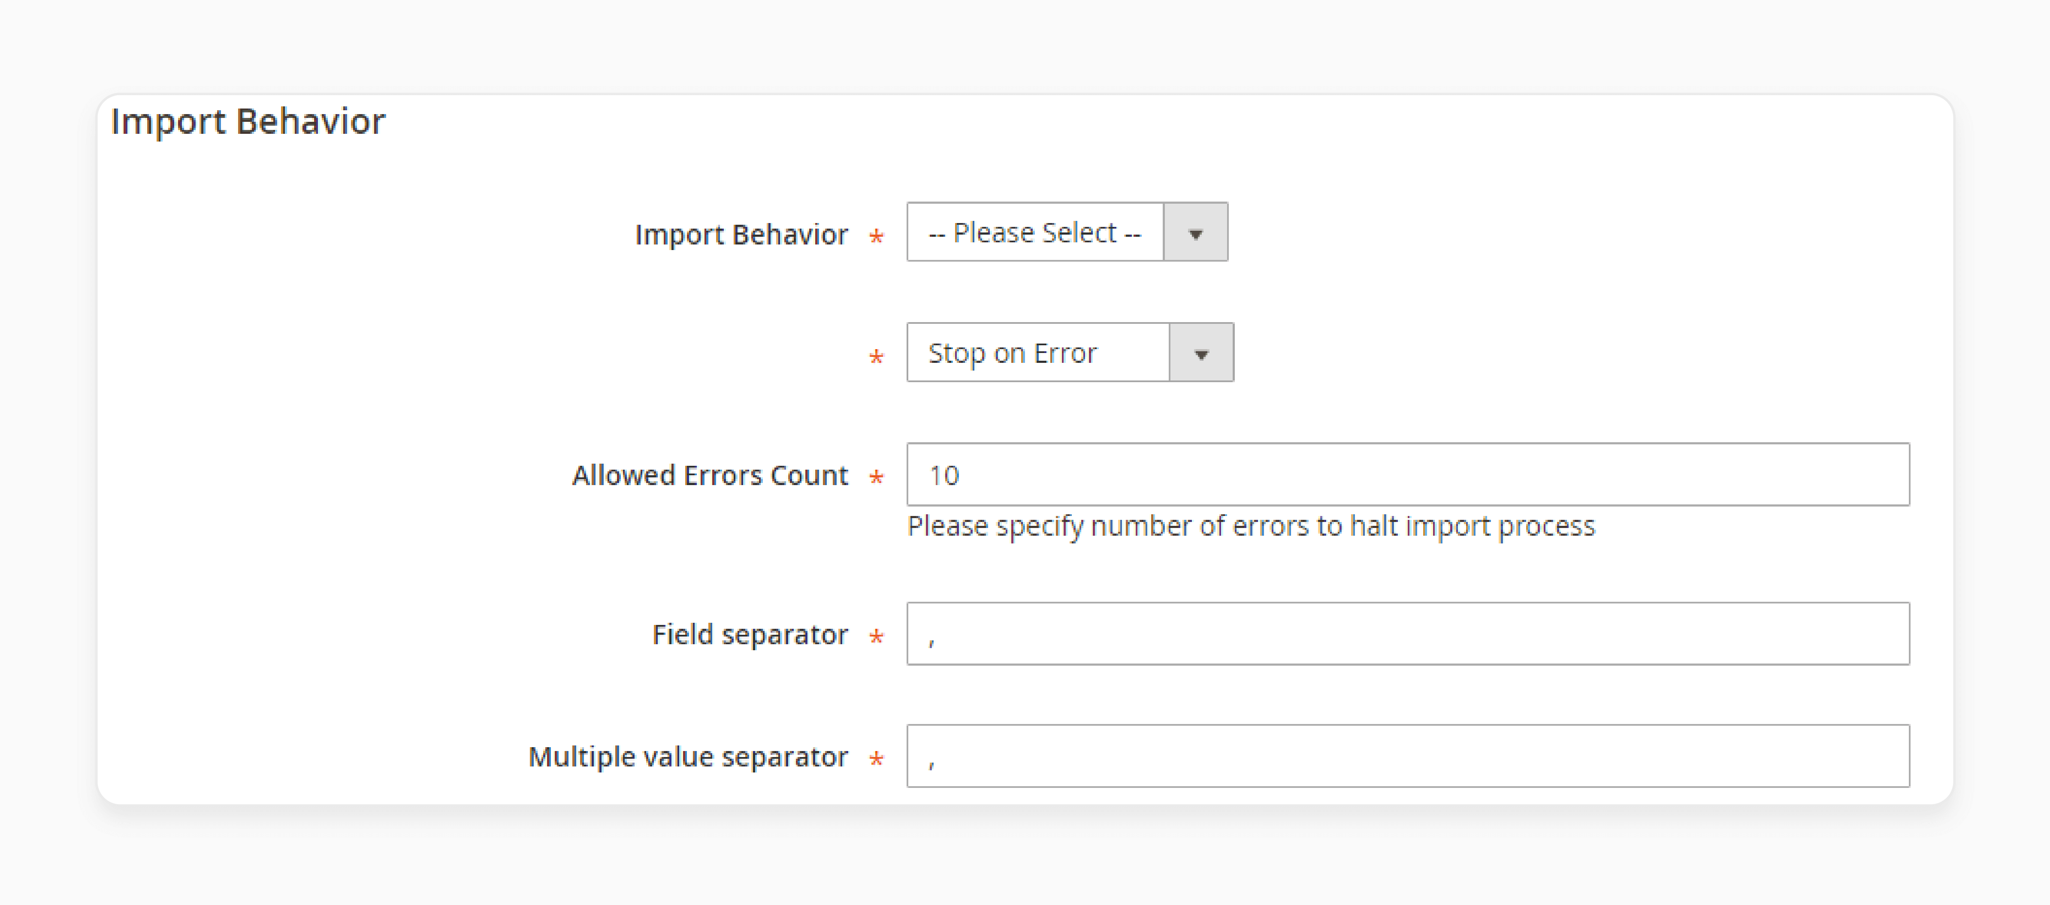Image resolution: width=2050 pixels, height=905 pixels.
Task: Open the Stop on Error dropdown
Action: click(x=1070, y=352)
